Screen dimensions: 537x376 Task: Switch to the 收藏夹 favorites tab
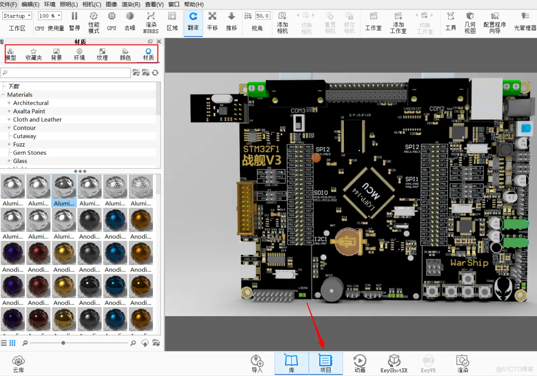point(34,54)
